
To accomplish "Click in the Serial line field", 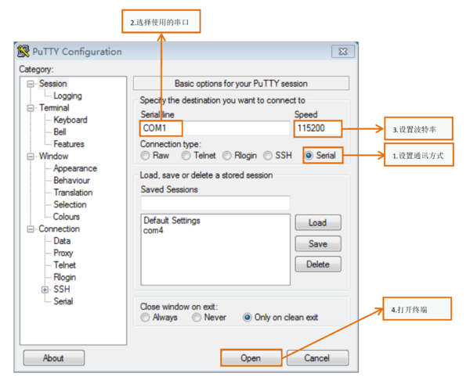I will click(215, 128).
